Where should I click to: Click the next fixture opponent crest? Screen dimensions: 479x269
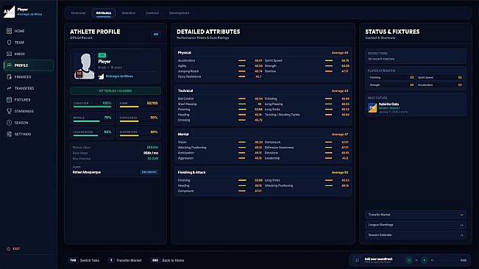372,107
